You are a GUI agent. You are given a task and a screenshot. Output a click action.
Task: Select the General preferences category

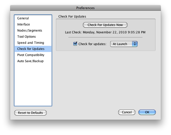(33, 18)
